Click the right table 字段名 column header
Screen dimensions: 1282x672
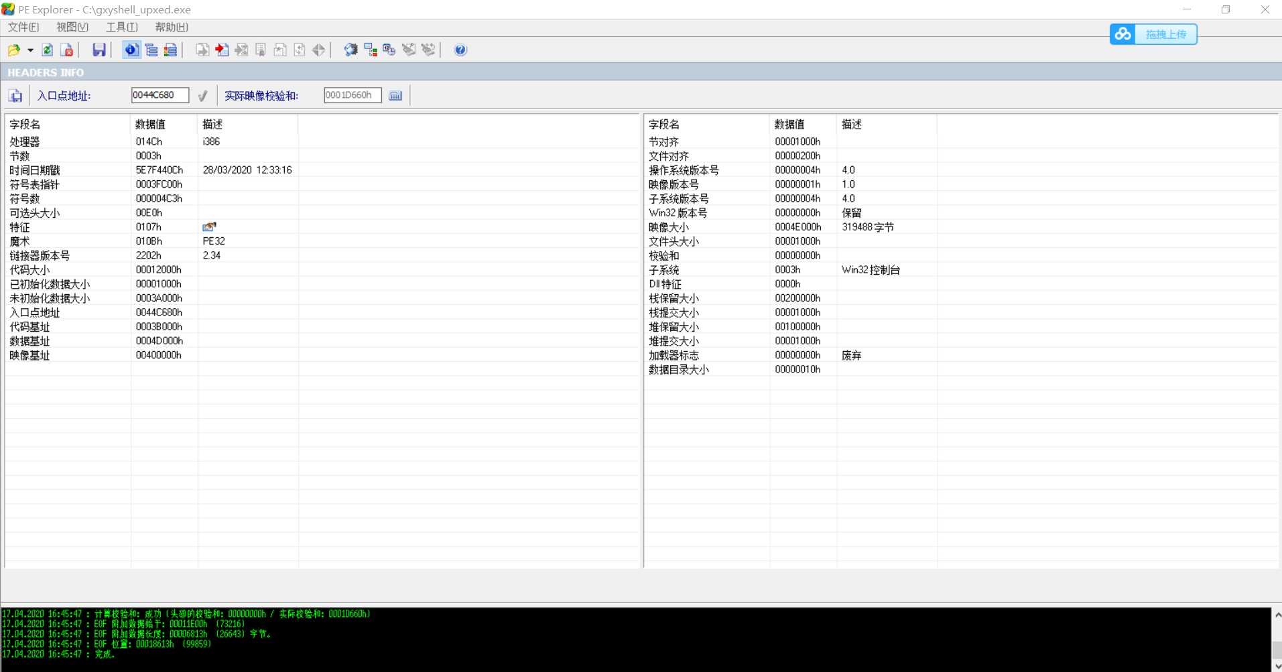tap(707, 124)
